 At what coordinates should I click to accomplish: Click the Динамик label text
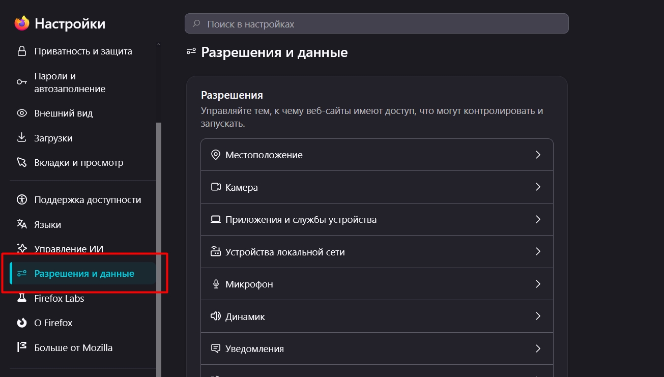point(245,317)
